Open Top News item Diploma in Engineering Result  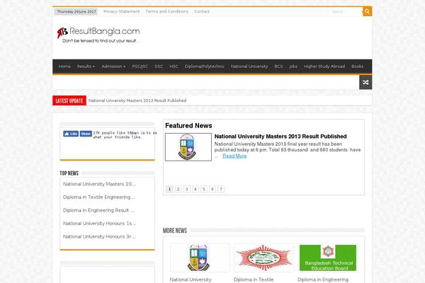tap(98, 210)
